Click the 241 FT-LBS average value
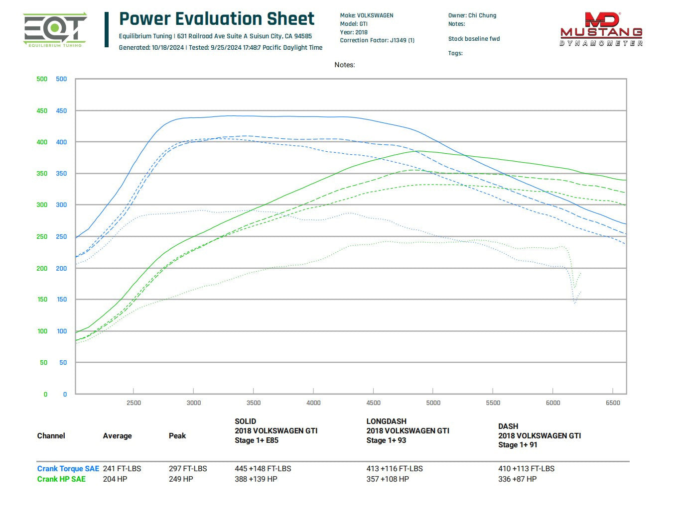The width and height of the screenshot is (678, 513). 122,469
